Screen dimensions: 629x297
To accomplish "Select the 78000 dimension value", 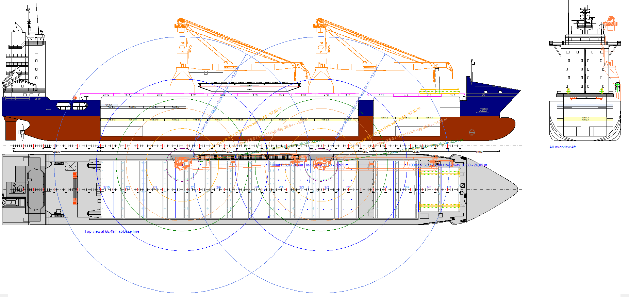I will pos(229,152).
